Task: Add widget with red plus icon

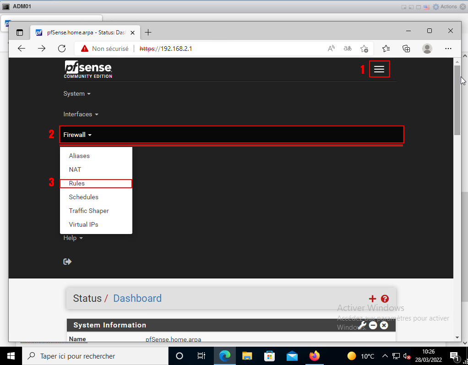Action: point(372,299)
